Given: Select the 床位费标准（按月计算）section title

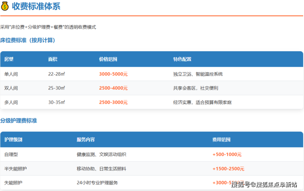Looking at the screenshot, I should pos(28,40).
